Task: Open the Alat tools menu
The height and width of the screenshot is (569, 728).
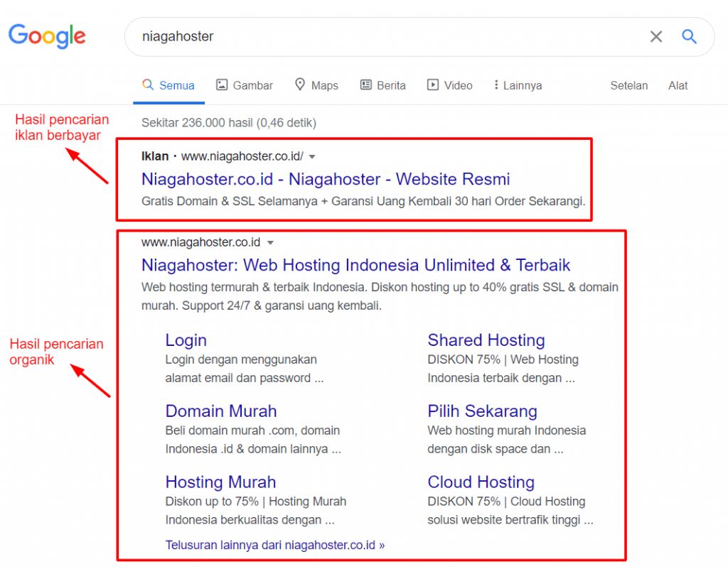Action: pos(678,85)
